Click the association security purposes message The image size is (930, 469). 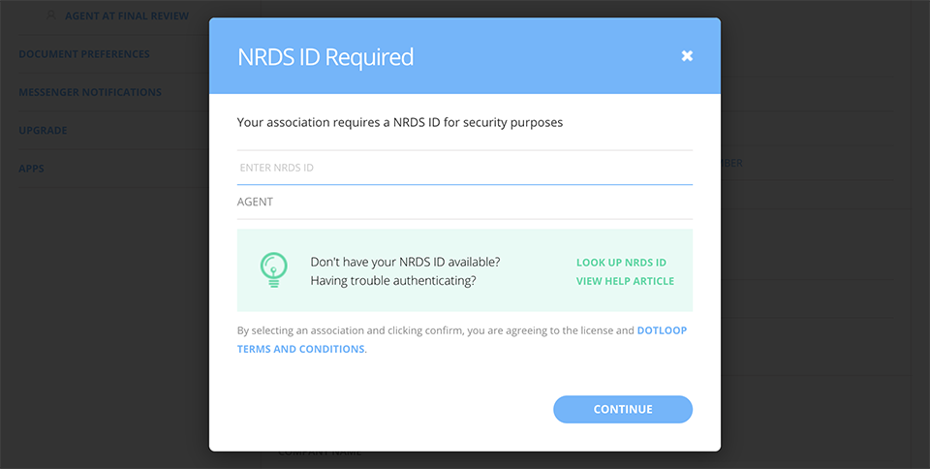coord(400,123)
